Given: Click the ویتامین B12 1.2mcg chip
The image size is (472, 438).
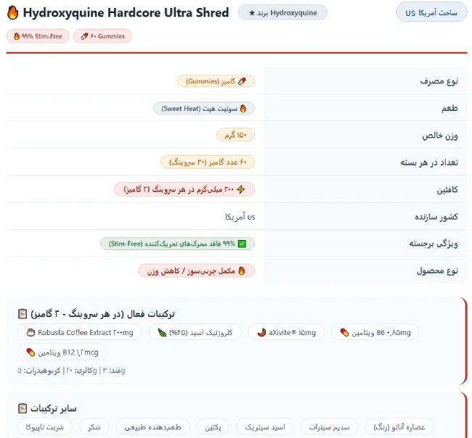Looking at the screenshot, I should point(62,352).
